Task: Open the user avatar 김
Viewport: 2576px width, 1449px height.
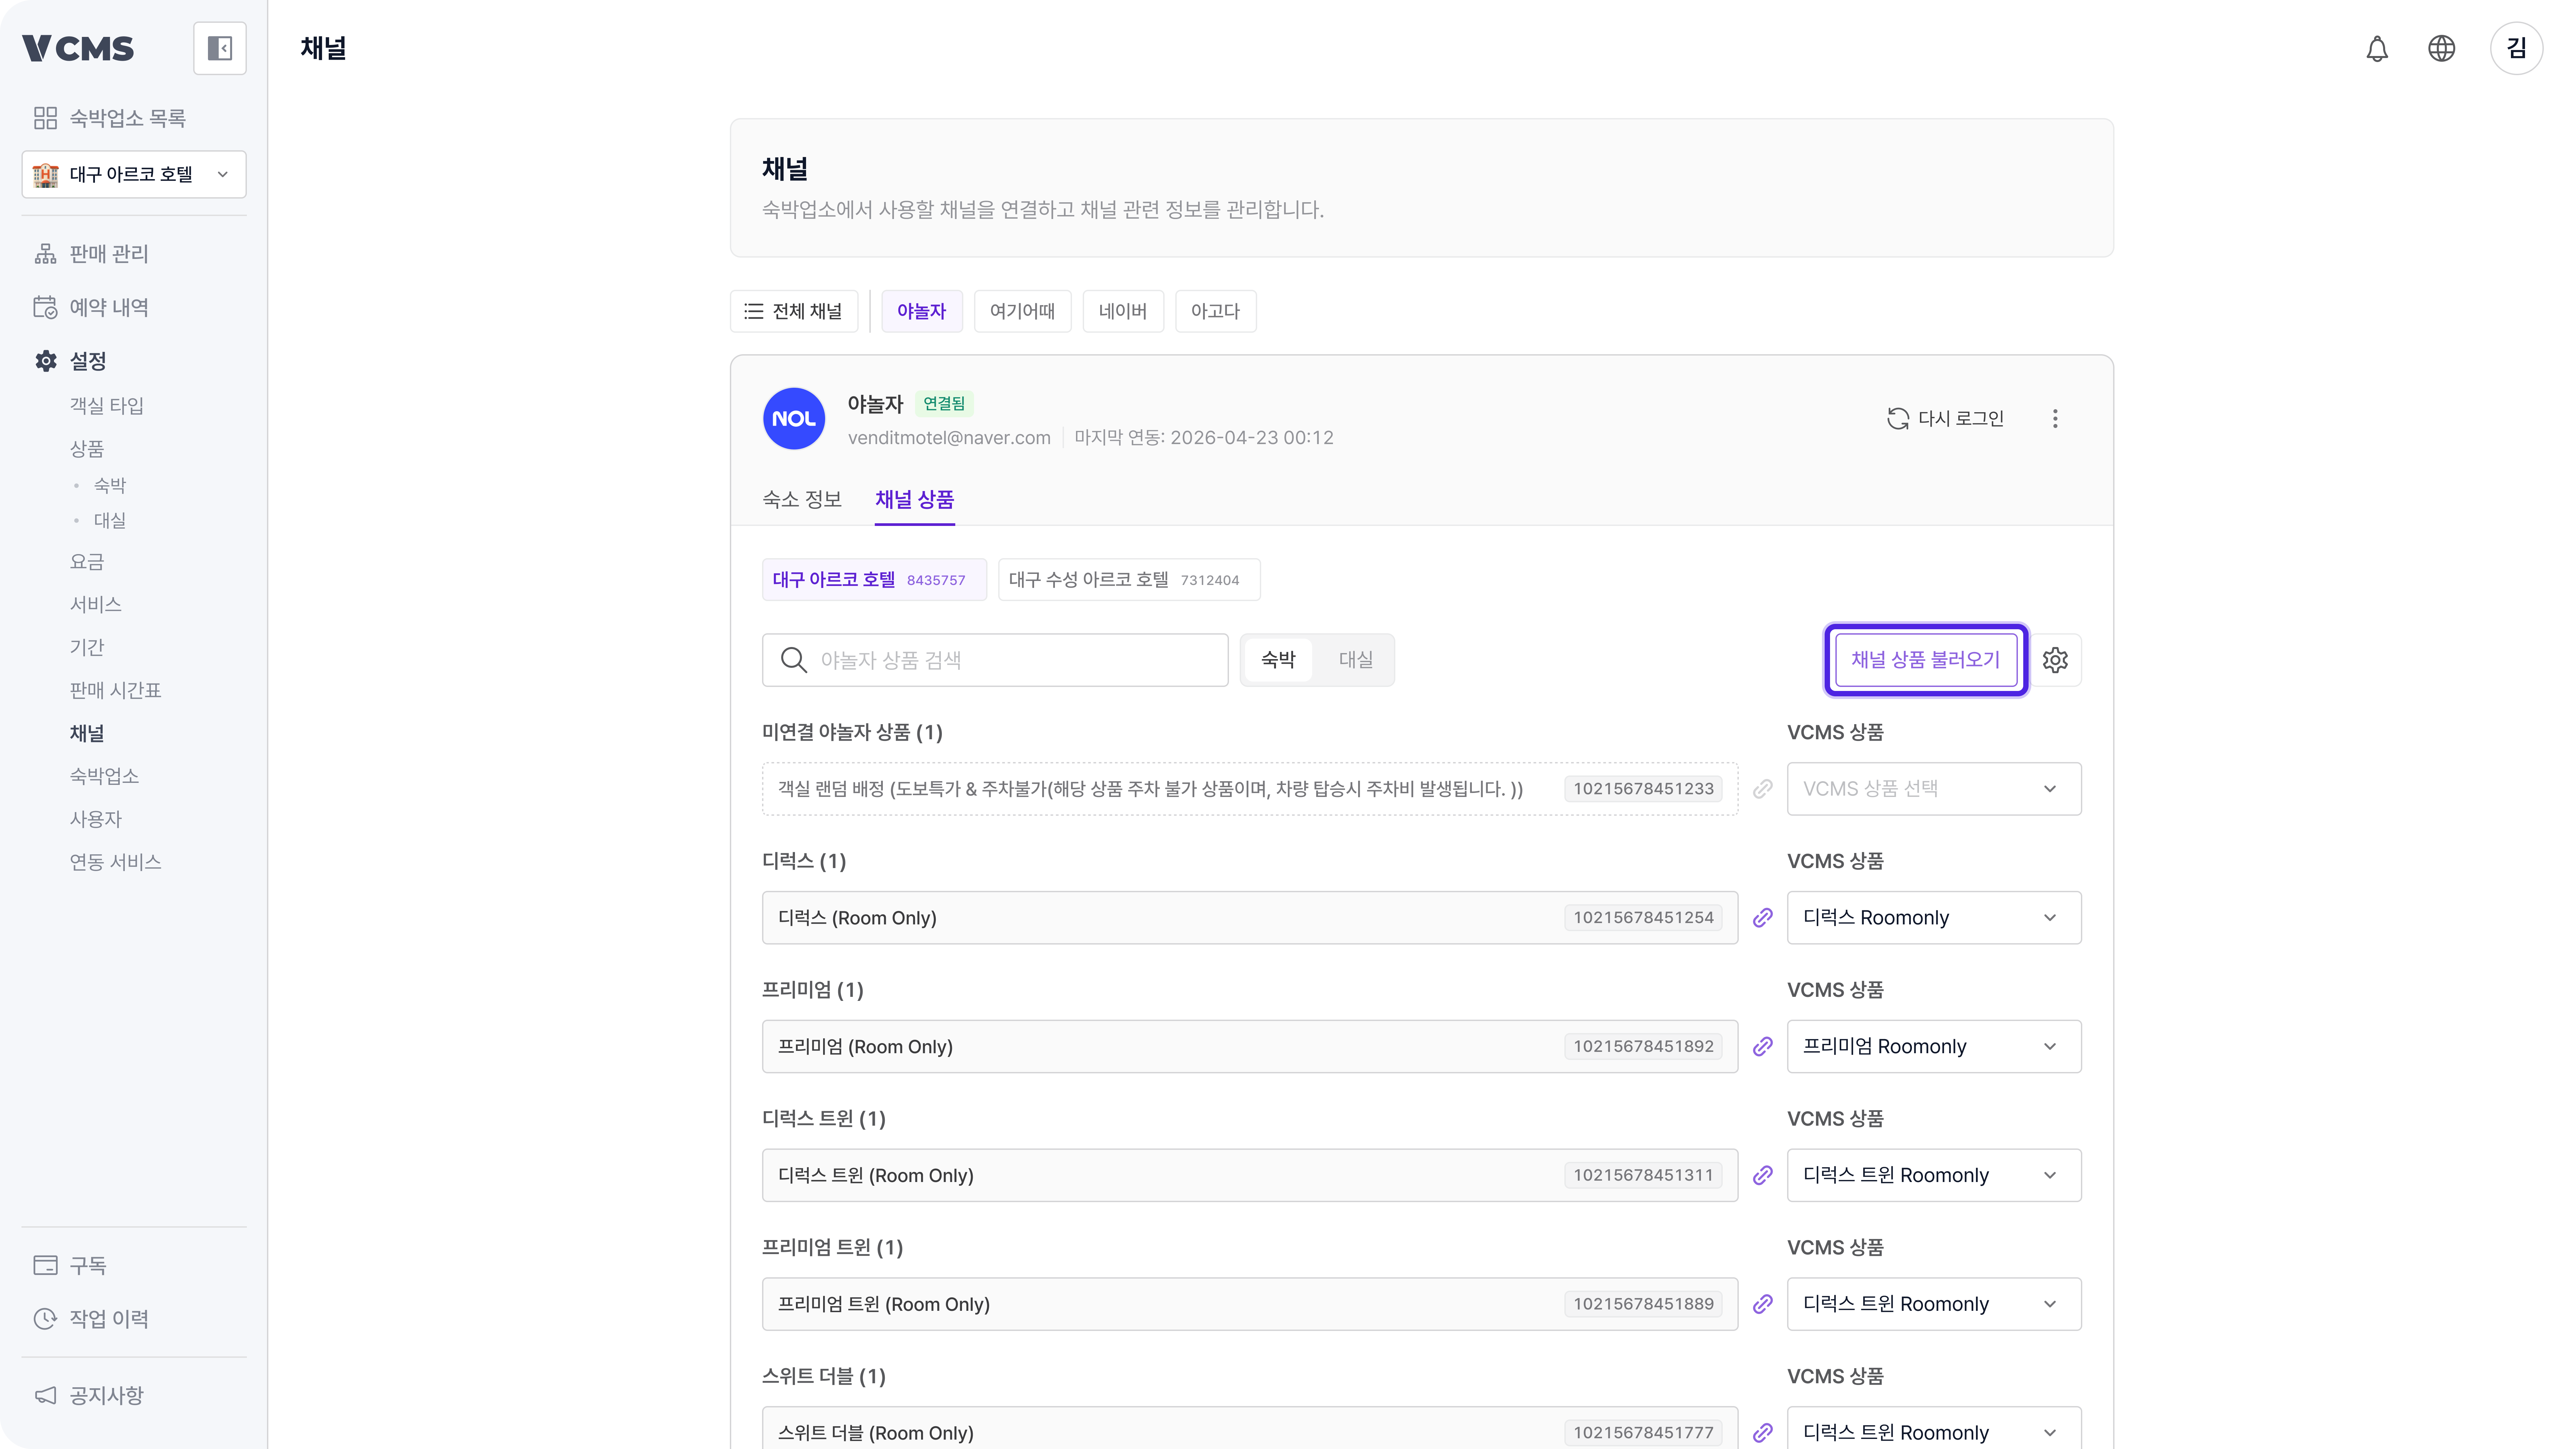Action: [2516, 48]
